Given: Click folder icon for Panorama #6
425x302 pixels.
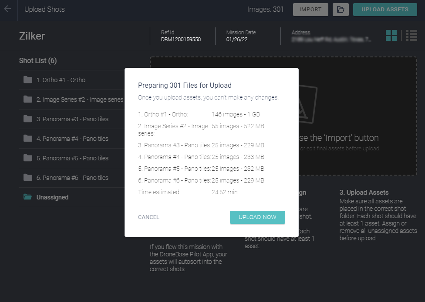Looking at the screenshot, I should pos(27,178).
